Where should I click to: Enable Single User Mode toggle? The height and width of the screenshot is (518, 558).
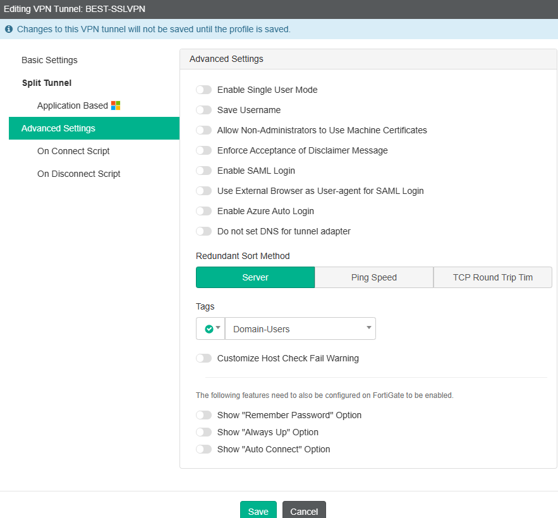(203, 90)
